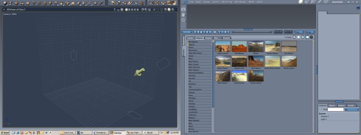361x135 pixels.
Task: Open the Texture room paintbrush icon
Action: (319, 2)
